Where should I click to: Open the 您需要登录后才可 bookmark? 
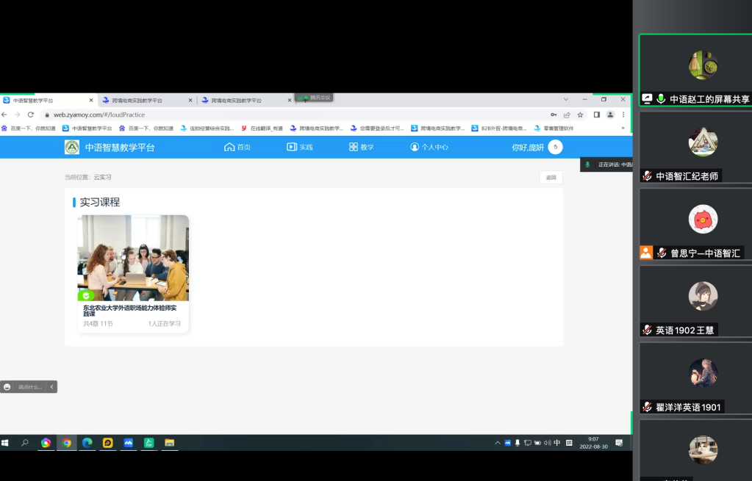377,129
